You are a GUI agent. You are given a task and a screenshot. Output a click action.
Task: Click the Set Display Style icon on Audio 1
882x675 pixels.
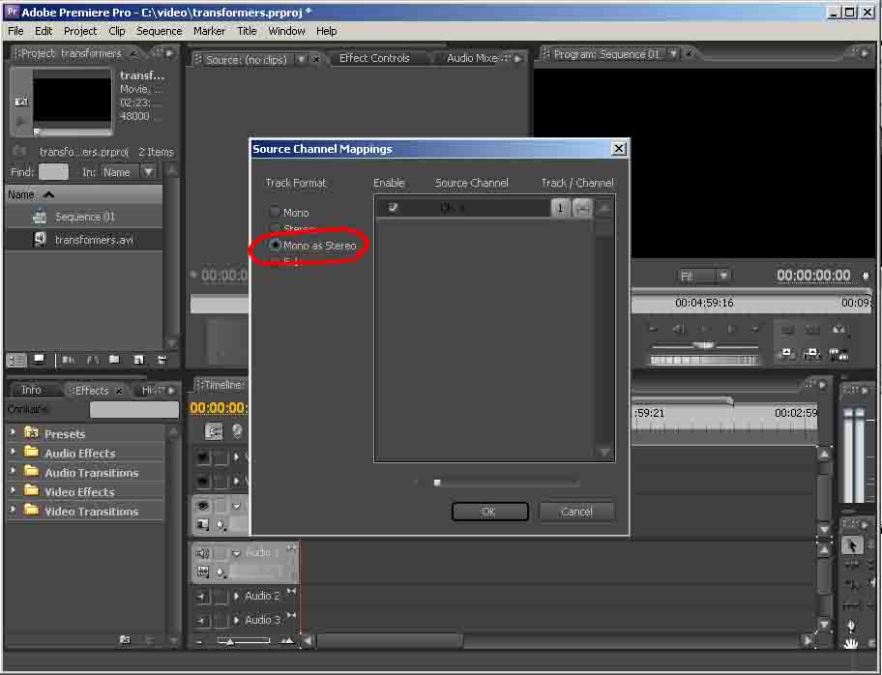[202, 572]
